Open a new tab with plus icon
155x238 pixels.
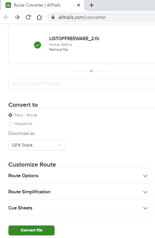coord(92,5)
